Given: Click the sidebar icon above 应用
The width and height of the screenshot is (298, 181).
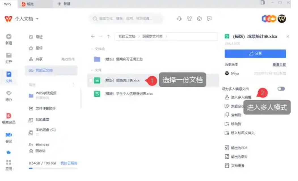Looking at the screenshot, I should pos(9,152).
